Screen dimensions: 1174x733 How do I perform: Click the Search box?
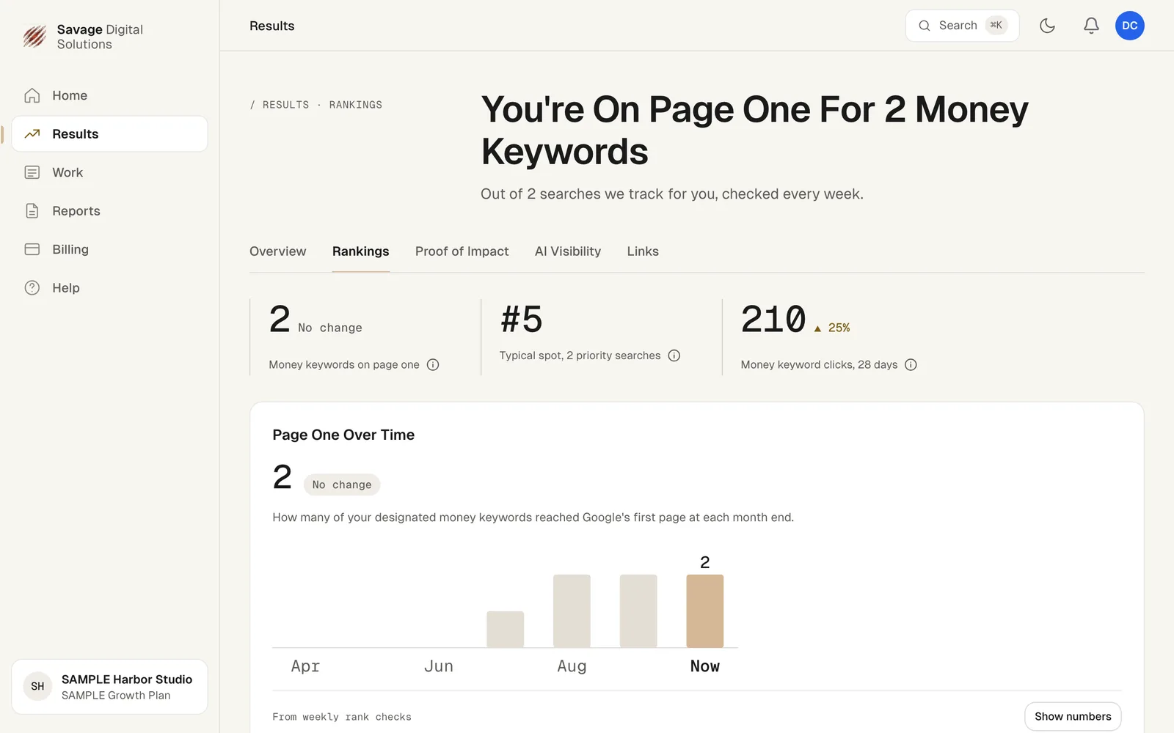[962, 26]
